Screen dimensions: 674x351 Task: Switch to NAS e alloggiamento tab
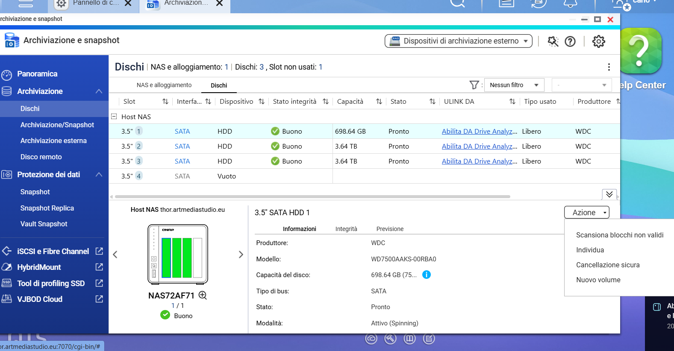[164, 85]
